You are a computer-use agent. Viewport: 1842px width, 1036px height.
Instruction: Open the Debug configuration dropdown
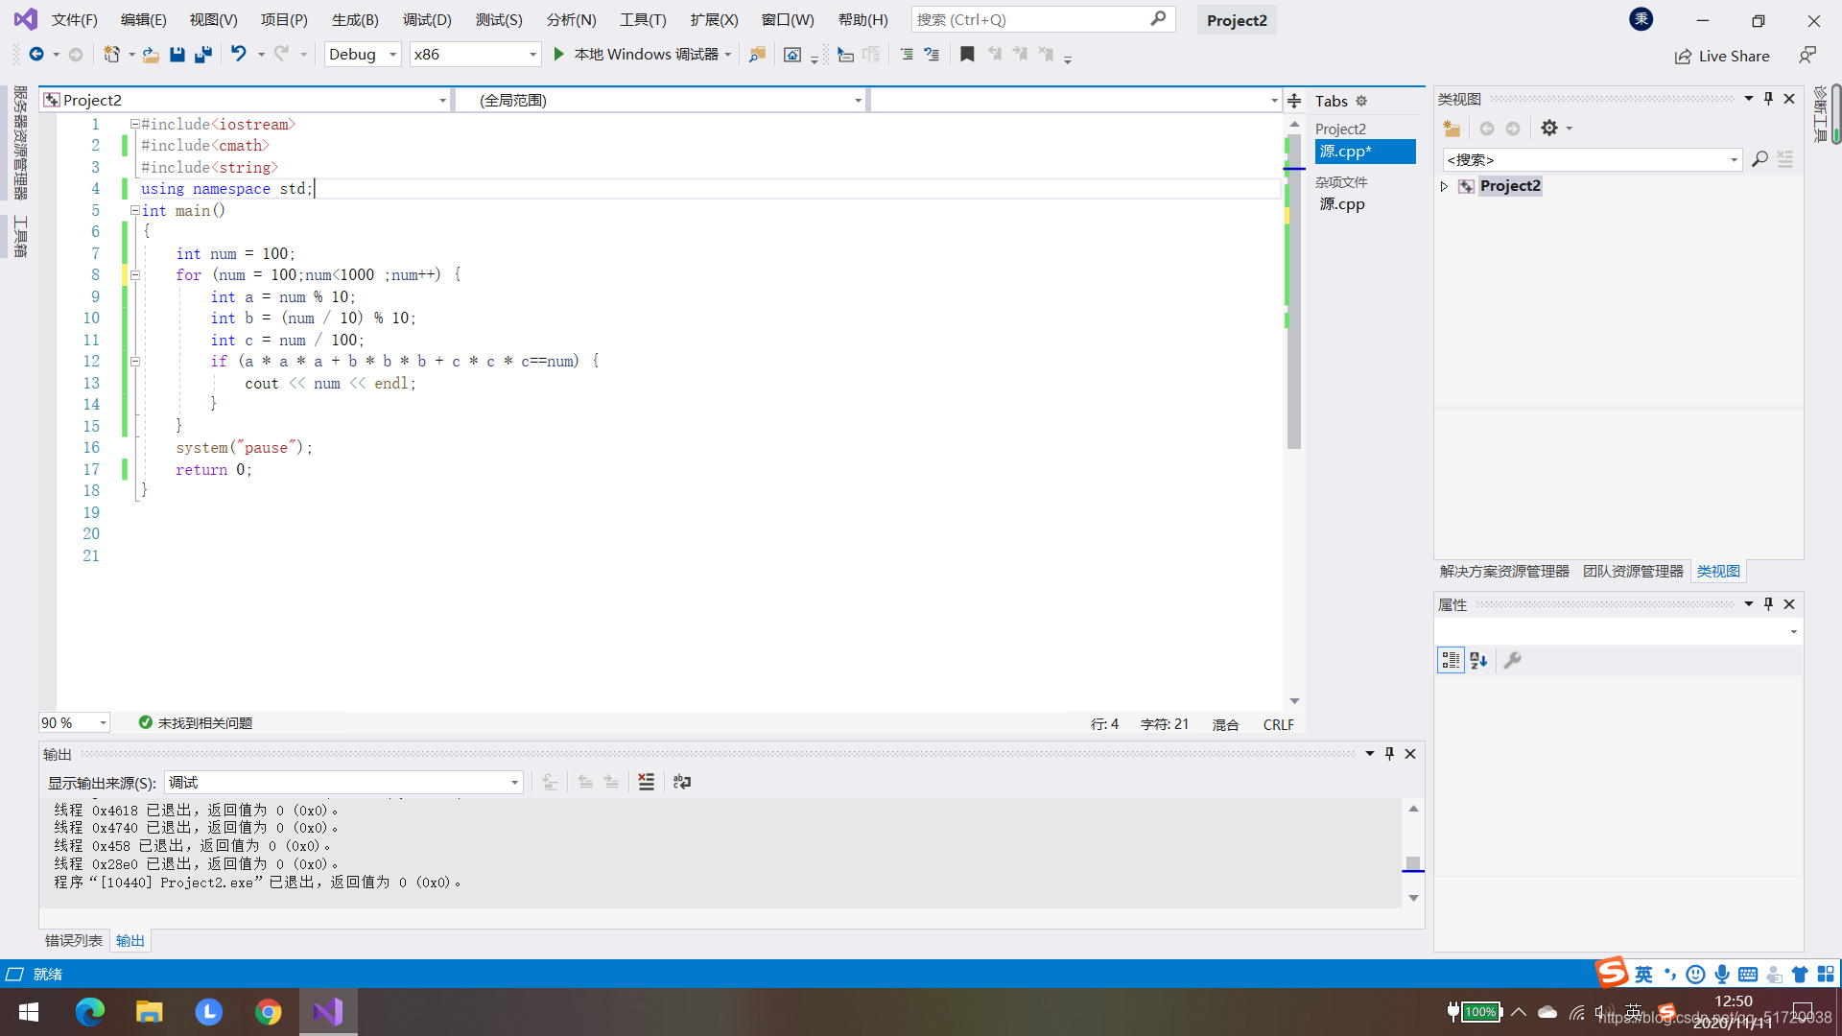coord(392,55)
